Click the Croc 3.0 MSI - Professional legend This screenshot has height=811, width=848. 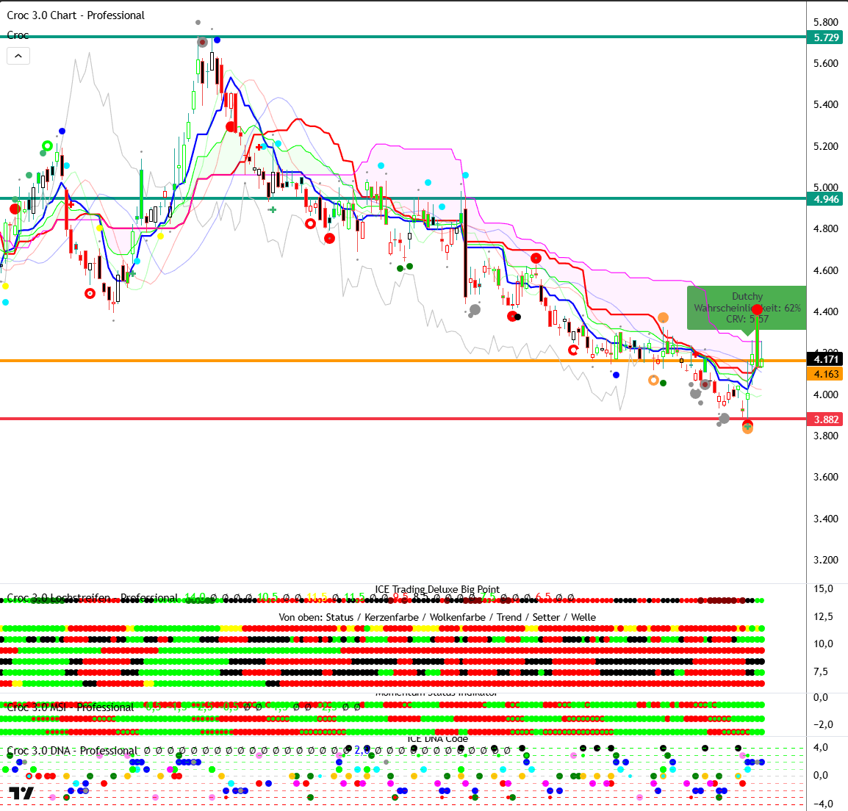coord(71,707)
